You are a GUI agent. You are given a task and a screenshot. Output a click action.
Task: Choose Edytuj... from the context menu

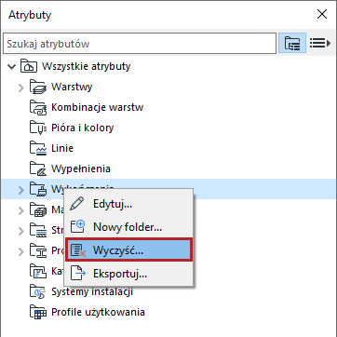pyautogui.click(x=128, y=204)
